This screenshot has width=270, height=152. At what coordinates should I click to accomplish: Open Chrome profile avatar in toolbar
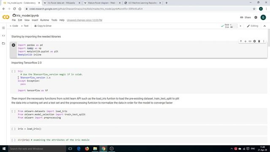tap(261, 9)
